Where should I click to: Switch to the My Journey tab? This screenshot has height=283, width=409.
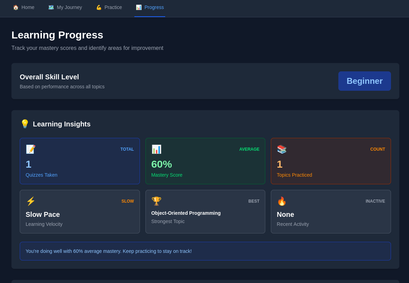[65, 7]
